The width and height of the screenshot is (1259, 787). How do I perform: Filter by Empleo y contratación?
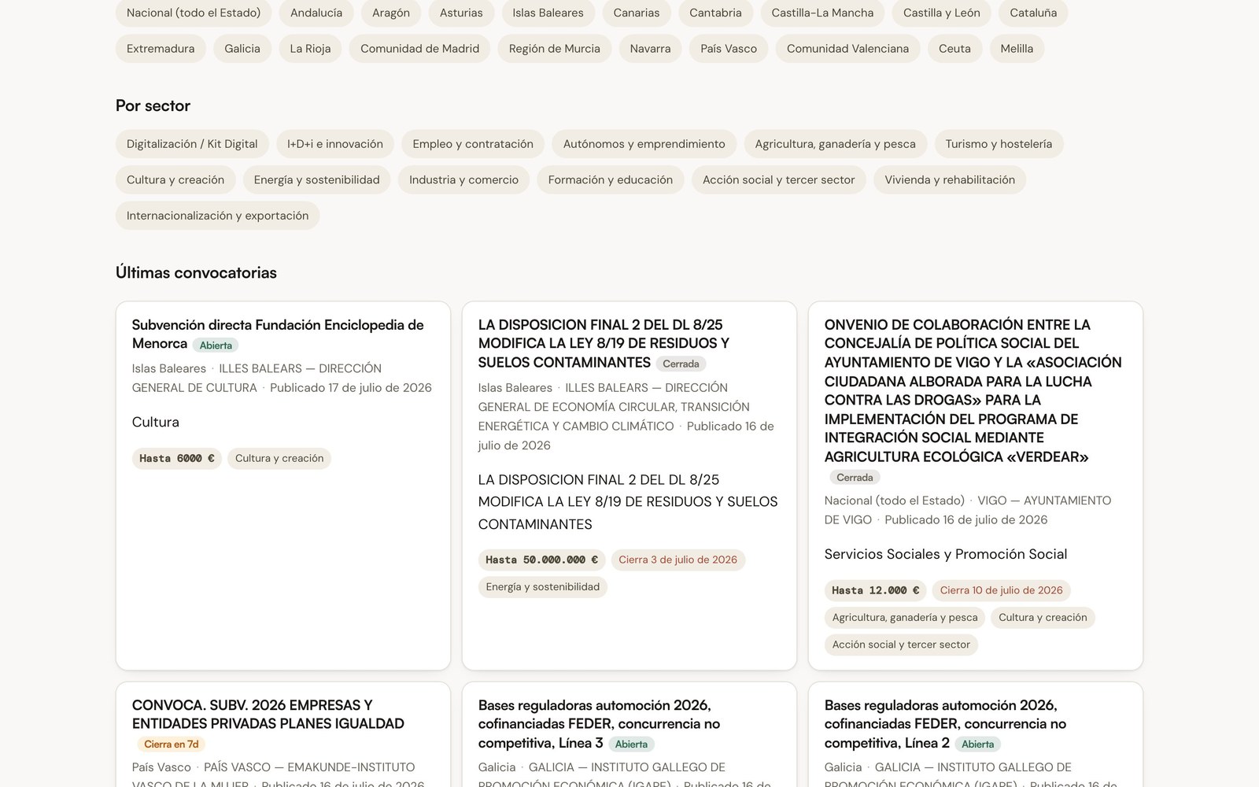(473, 144)
